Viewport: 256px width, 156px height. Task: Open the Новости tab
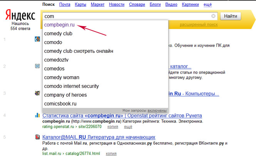tap(117, 4)
